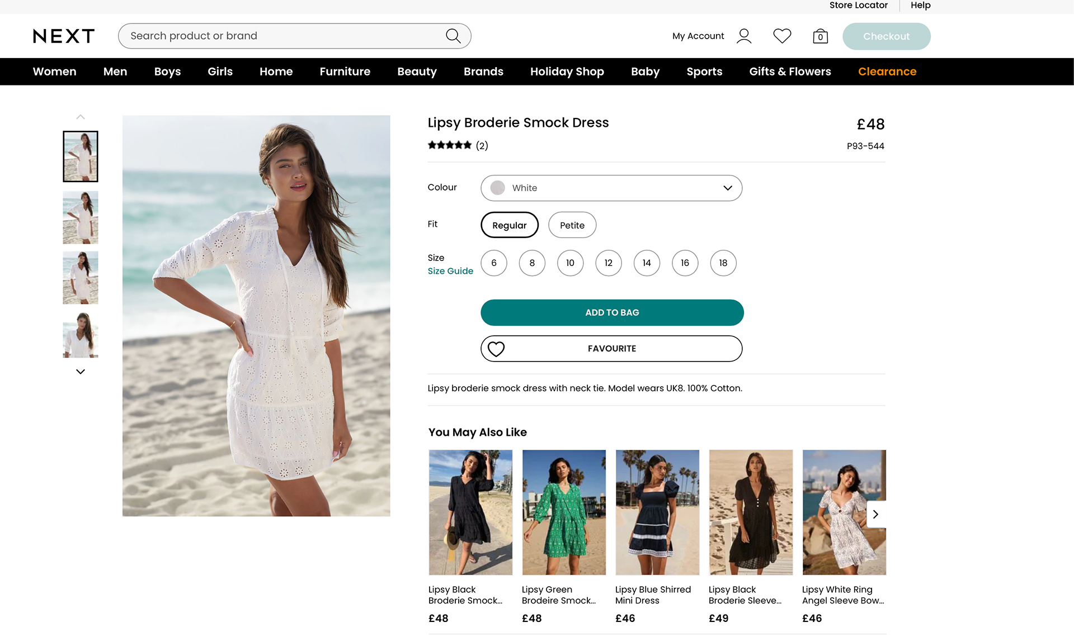Click the white colour swatch circle
This screenshot has height=637, width=1074.
(498, 188)
